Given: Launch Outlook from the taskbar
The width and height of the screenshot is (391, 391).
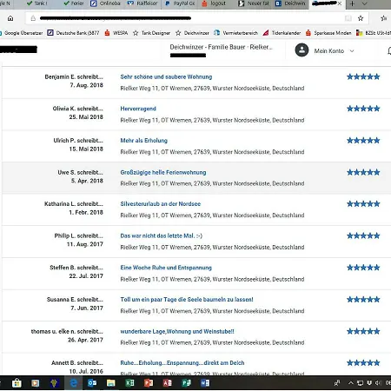Looking at the screenshot, I should point(92,383).
